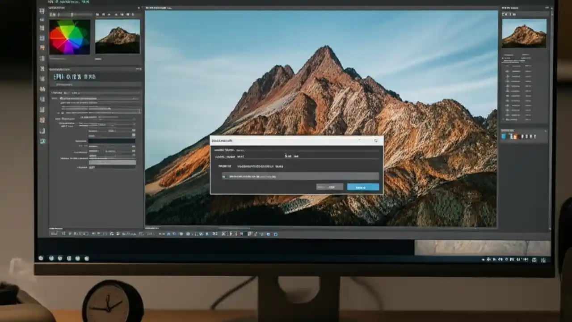Click the Cancel button beside the blue button
Viewport: 572px width, 322px height.
[328, 187]
